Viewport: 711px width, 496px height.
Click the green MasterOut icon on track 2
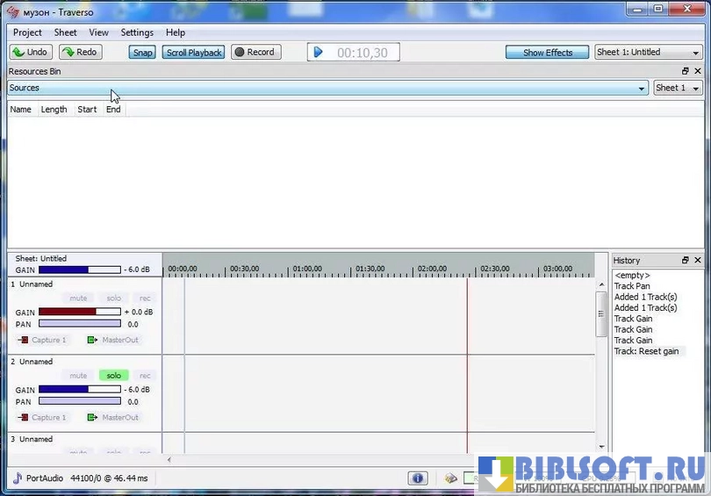click(x=92, y=417)
